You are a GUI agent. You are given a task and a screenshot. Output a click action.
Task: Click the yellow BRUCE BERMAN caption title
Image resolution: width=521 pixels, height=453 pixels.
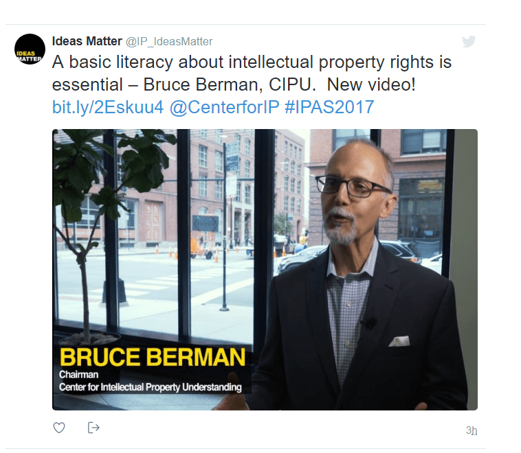[x=153, y=357]
